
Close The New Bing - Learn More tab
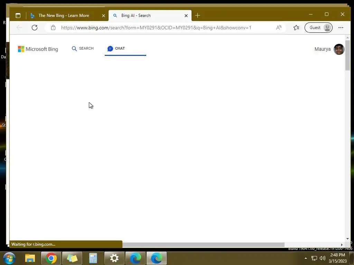tap(103, 16)
